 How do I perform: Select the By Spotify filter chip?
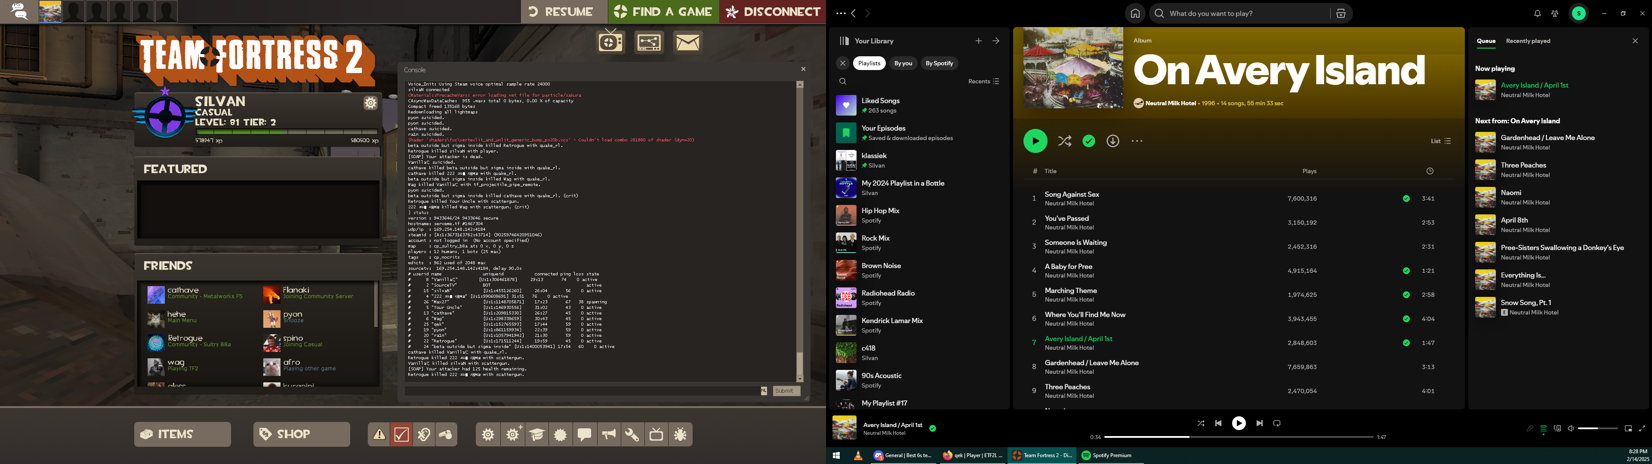(939, 64)
